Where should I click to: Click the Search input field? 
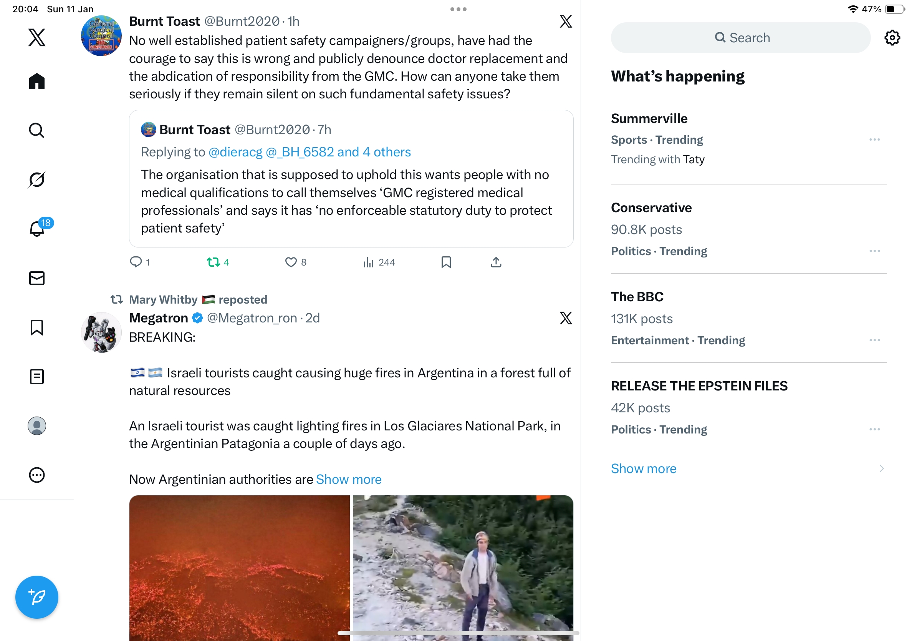pyautogui.click(x=741, y=38)
